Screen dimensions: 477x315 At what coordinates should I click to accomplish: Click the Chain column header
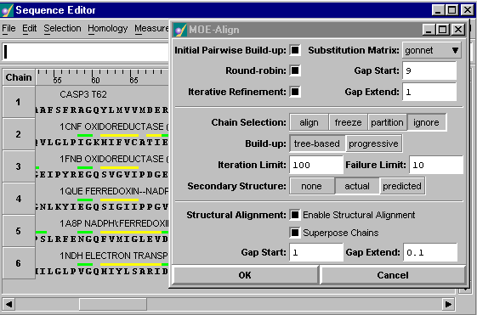click(19, 77)
